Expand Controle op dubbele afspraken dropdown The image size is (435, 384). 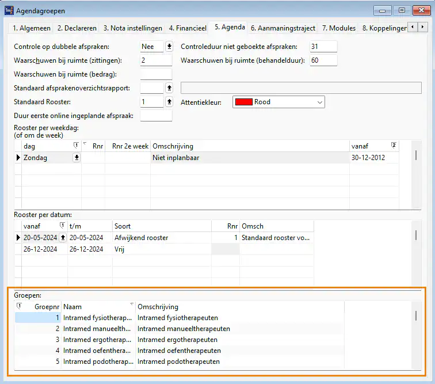click(x=169, y=47)
